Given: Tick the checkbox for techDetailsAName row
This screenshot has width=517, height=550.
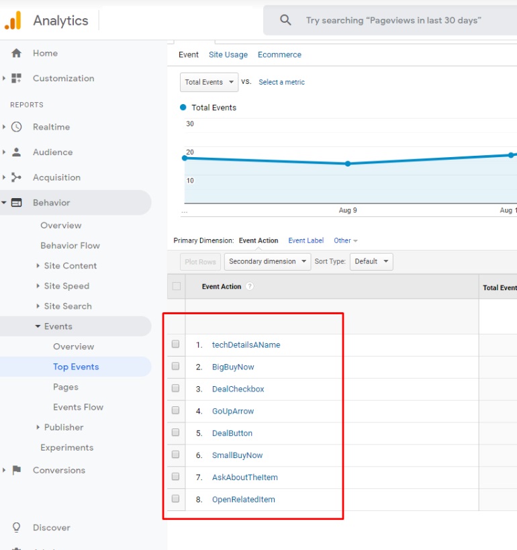Looking at the screenshot, I should click(176, 345).
